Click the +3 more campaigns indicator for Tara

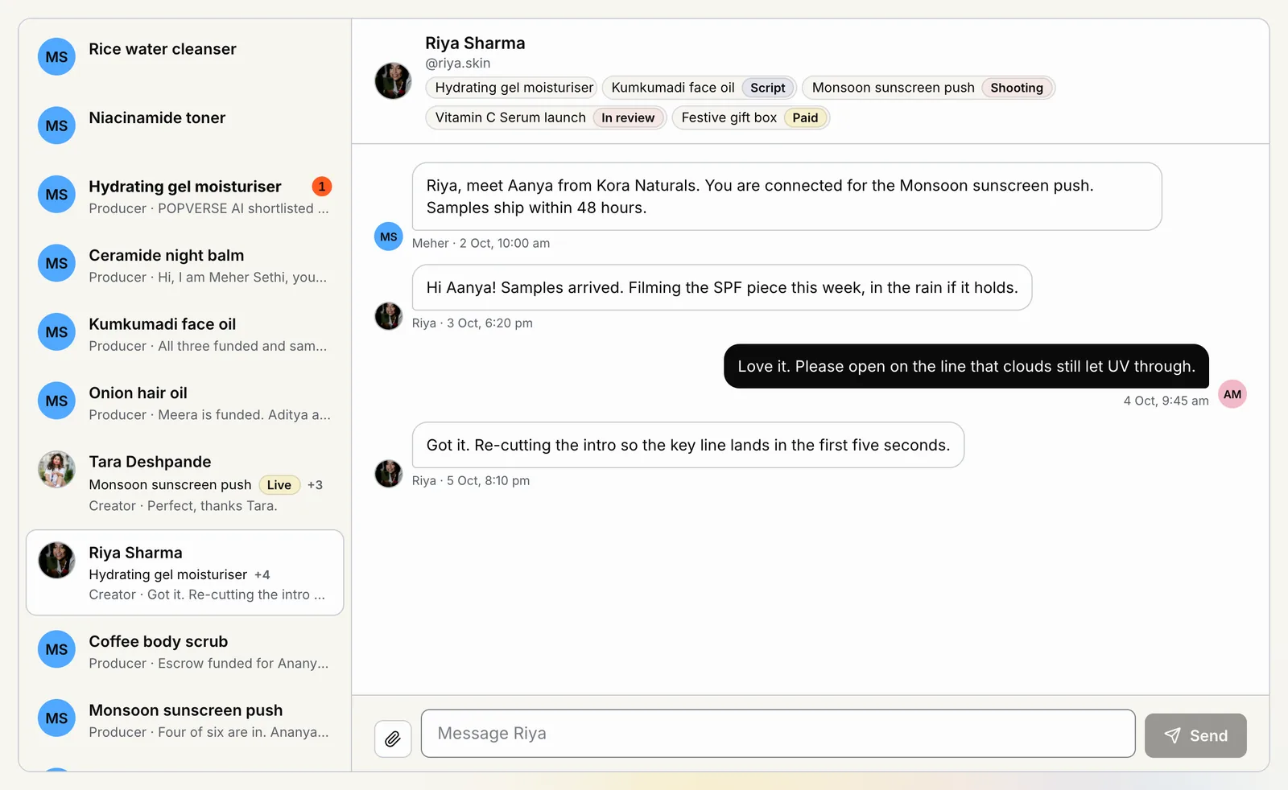(315, 485)
